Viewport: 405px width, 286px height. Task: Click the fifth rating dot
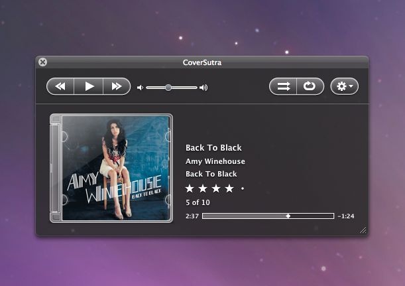(243, 188)
